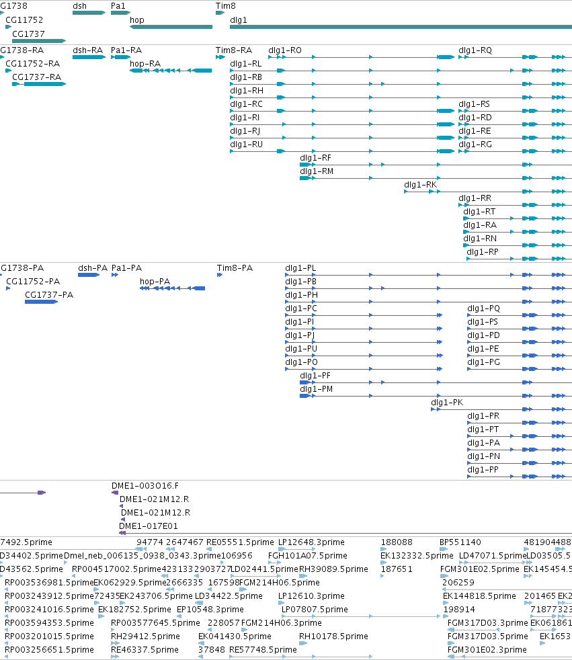
Task: Select the CG11752 gene label
Action: 24,19
